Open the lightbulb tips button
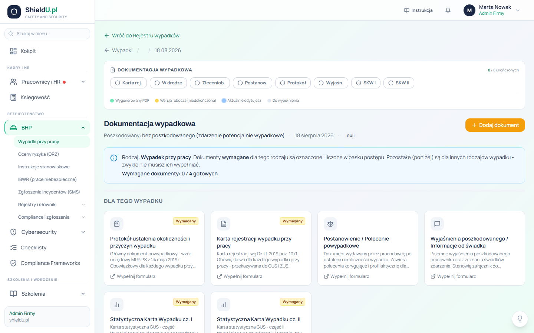 pyautogui.click(x=520, y=319)
